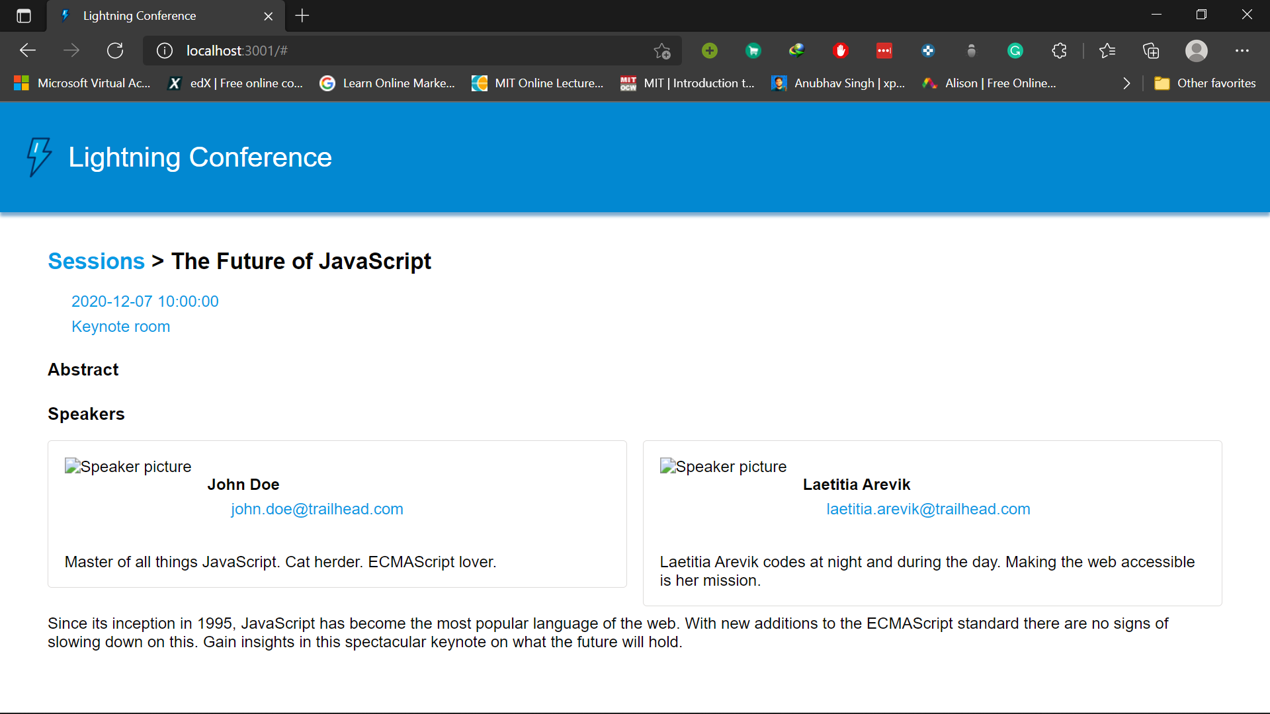1270x714 pixels.
Task: Open the user profile avatar
Action: coord(1196,51)
